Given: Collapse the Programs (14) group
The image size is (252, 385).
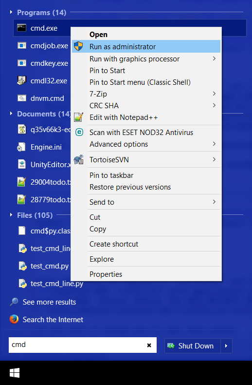Looking at the screenshot, I should pyautogui.click(x=11, y=12).
